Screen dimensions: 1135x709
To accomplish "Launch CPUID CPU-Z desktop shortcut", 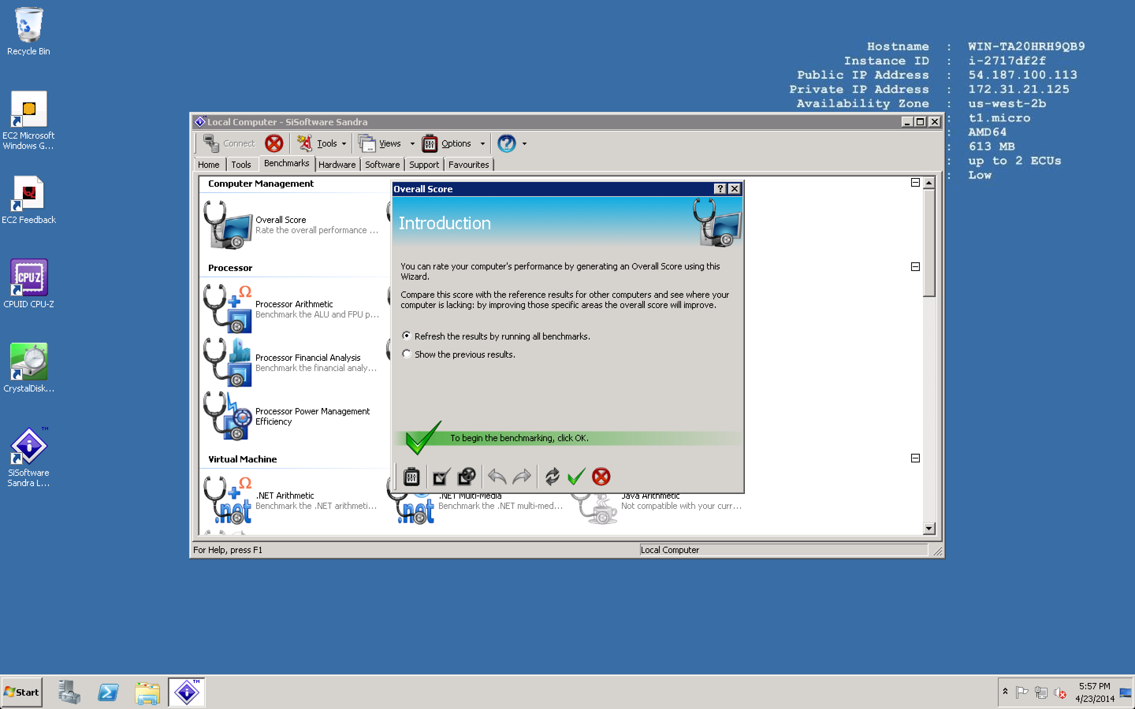I will click(29, 278).
